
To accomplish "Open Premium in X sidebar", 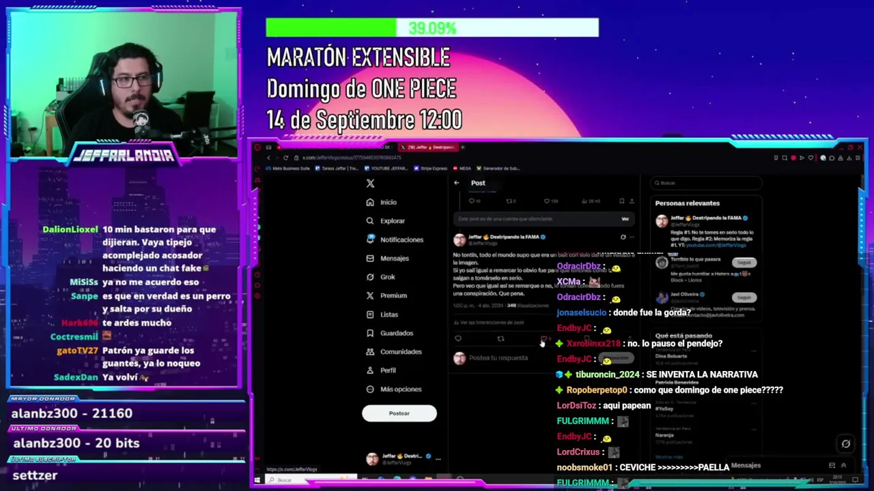I will tap(386, 295).
